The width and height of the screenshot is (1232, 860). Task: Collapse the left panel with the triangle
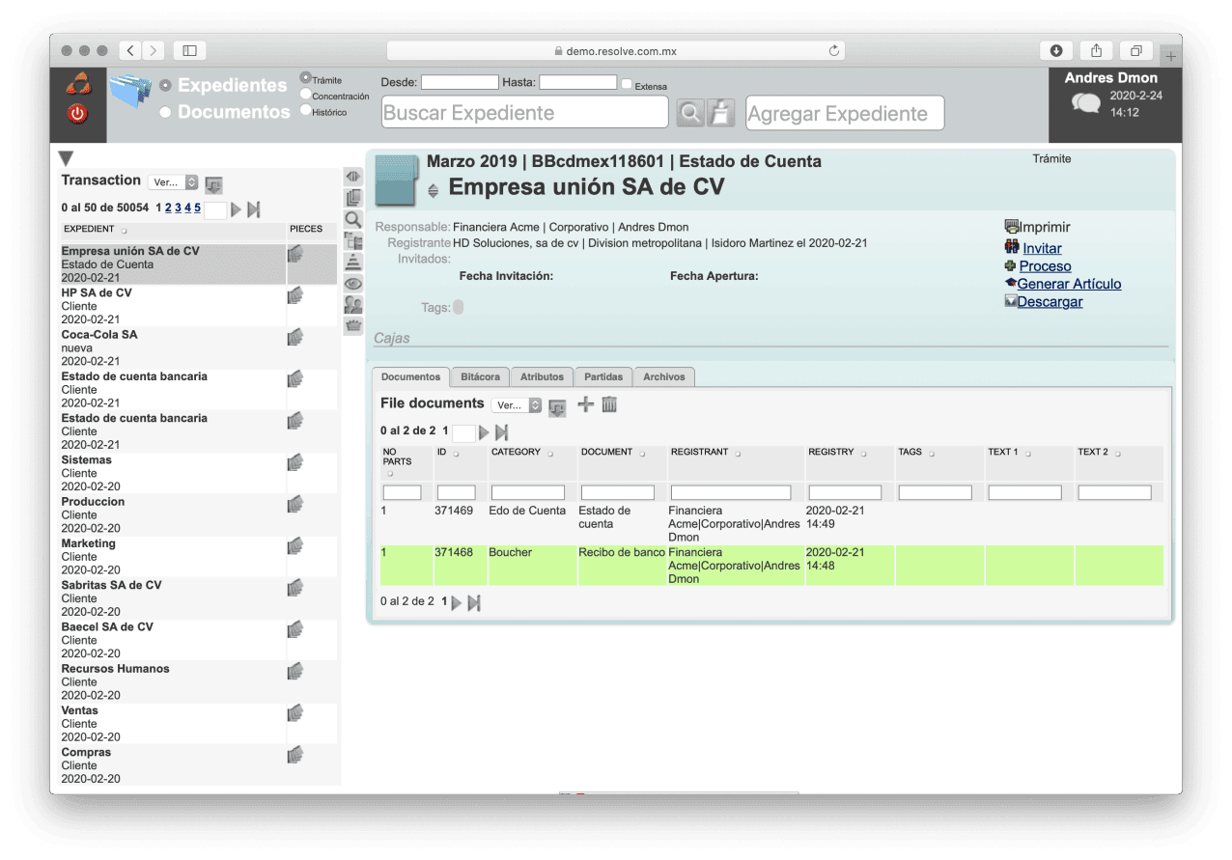pyautogui.click(x=66, y=158)
